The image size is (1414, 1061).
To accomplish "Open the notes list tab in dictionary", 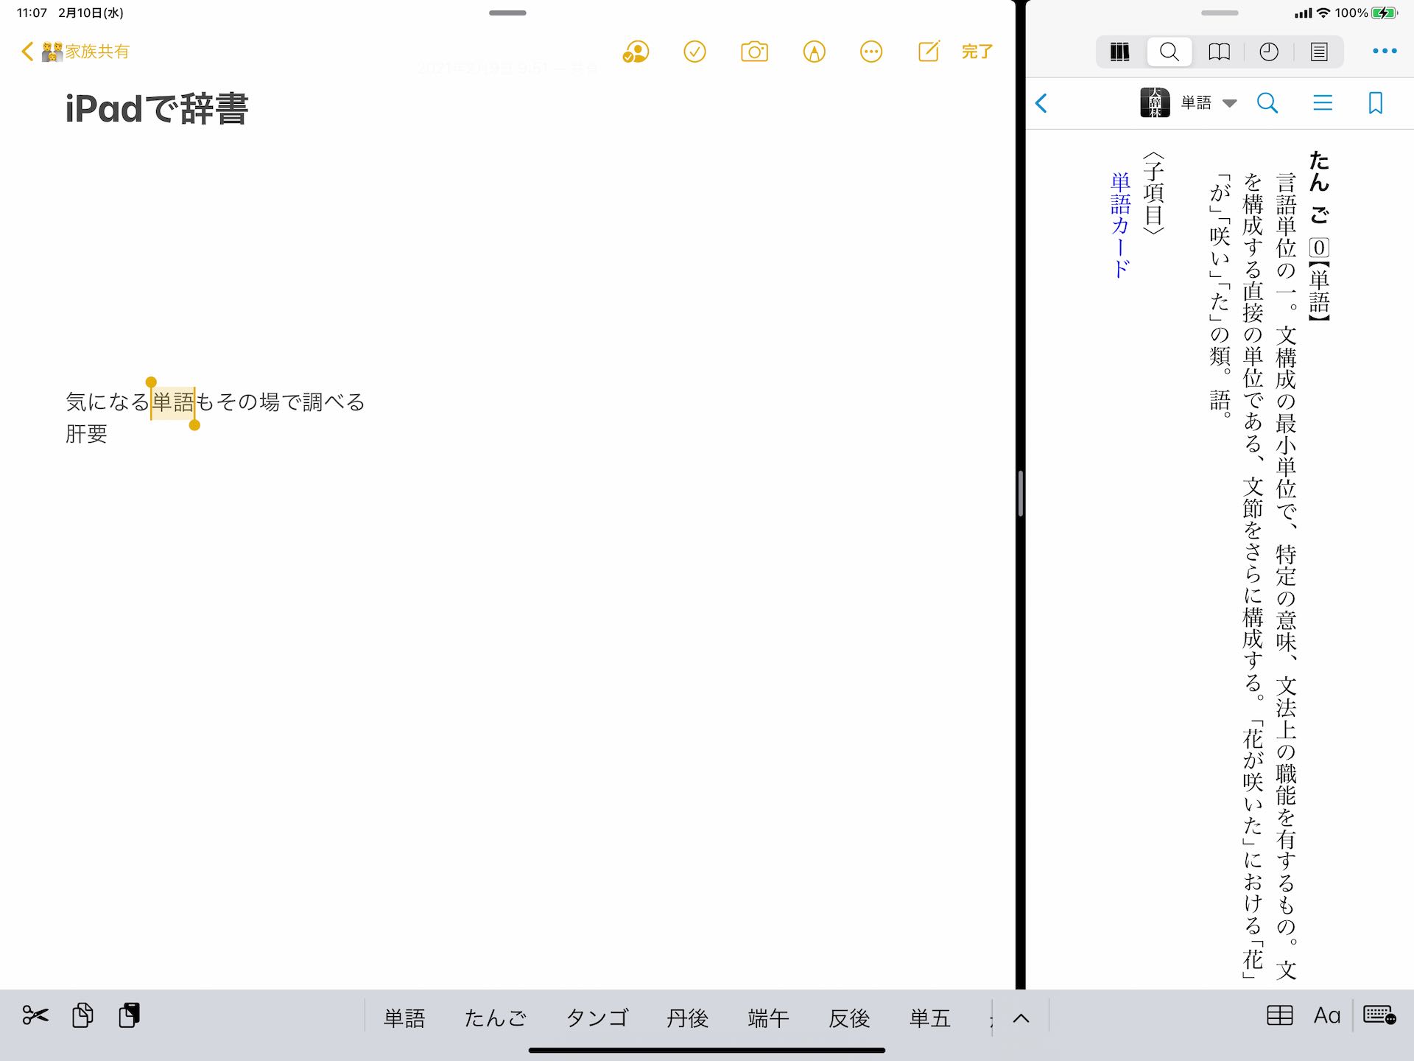I will pos(1319,52).
